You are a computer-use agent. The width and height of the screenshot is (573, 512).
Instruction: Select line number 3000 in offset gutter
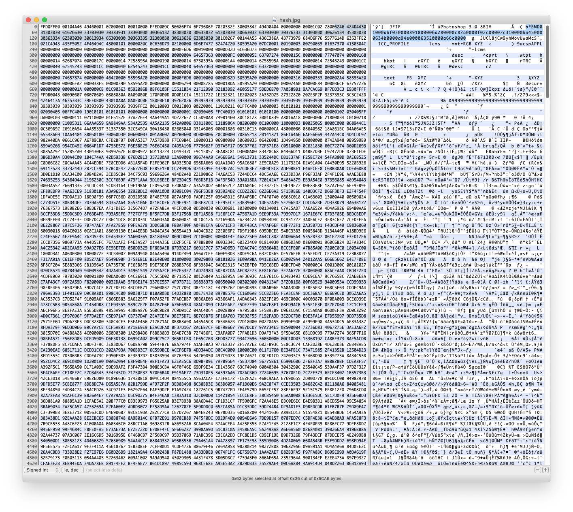tap(31, 311)
